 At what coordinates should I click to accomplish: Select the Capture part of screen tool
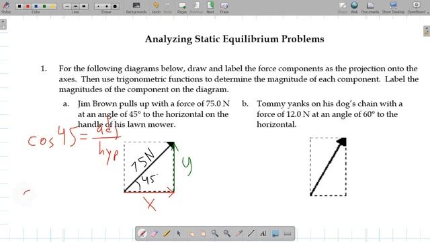tap(275, 233)
